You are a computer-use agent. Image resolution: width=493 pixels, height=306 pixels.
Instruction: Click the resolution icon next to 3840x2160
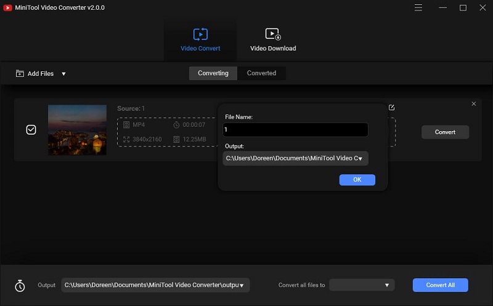pos(126,139)
